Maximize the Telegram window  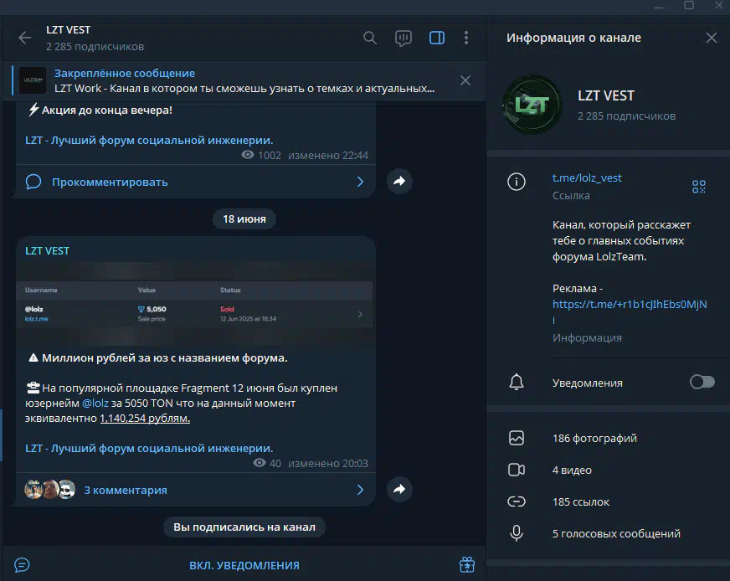(689, 6)
